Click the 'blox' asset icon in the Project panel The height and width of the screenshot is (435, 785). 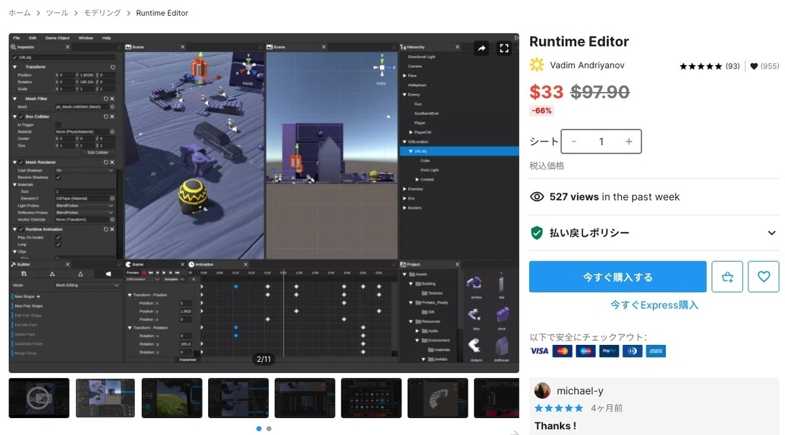coord(476,315)
